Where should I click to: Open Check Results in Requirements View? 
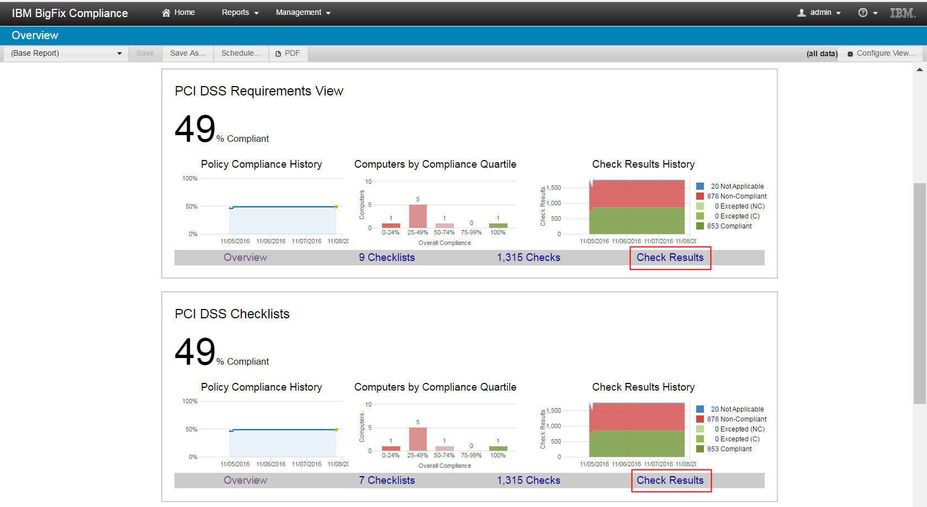(x=670, y=258)
